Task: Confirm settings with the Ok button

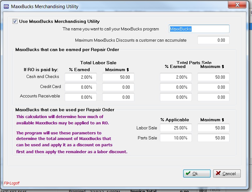Action: point(197,174)
